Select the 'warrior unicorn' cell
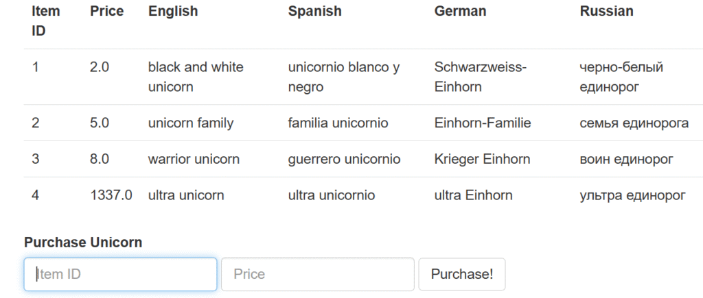Screen dimensions: 703x298 (194, 159)
